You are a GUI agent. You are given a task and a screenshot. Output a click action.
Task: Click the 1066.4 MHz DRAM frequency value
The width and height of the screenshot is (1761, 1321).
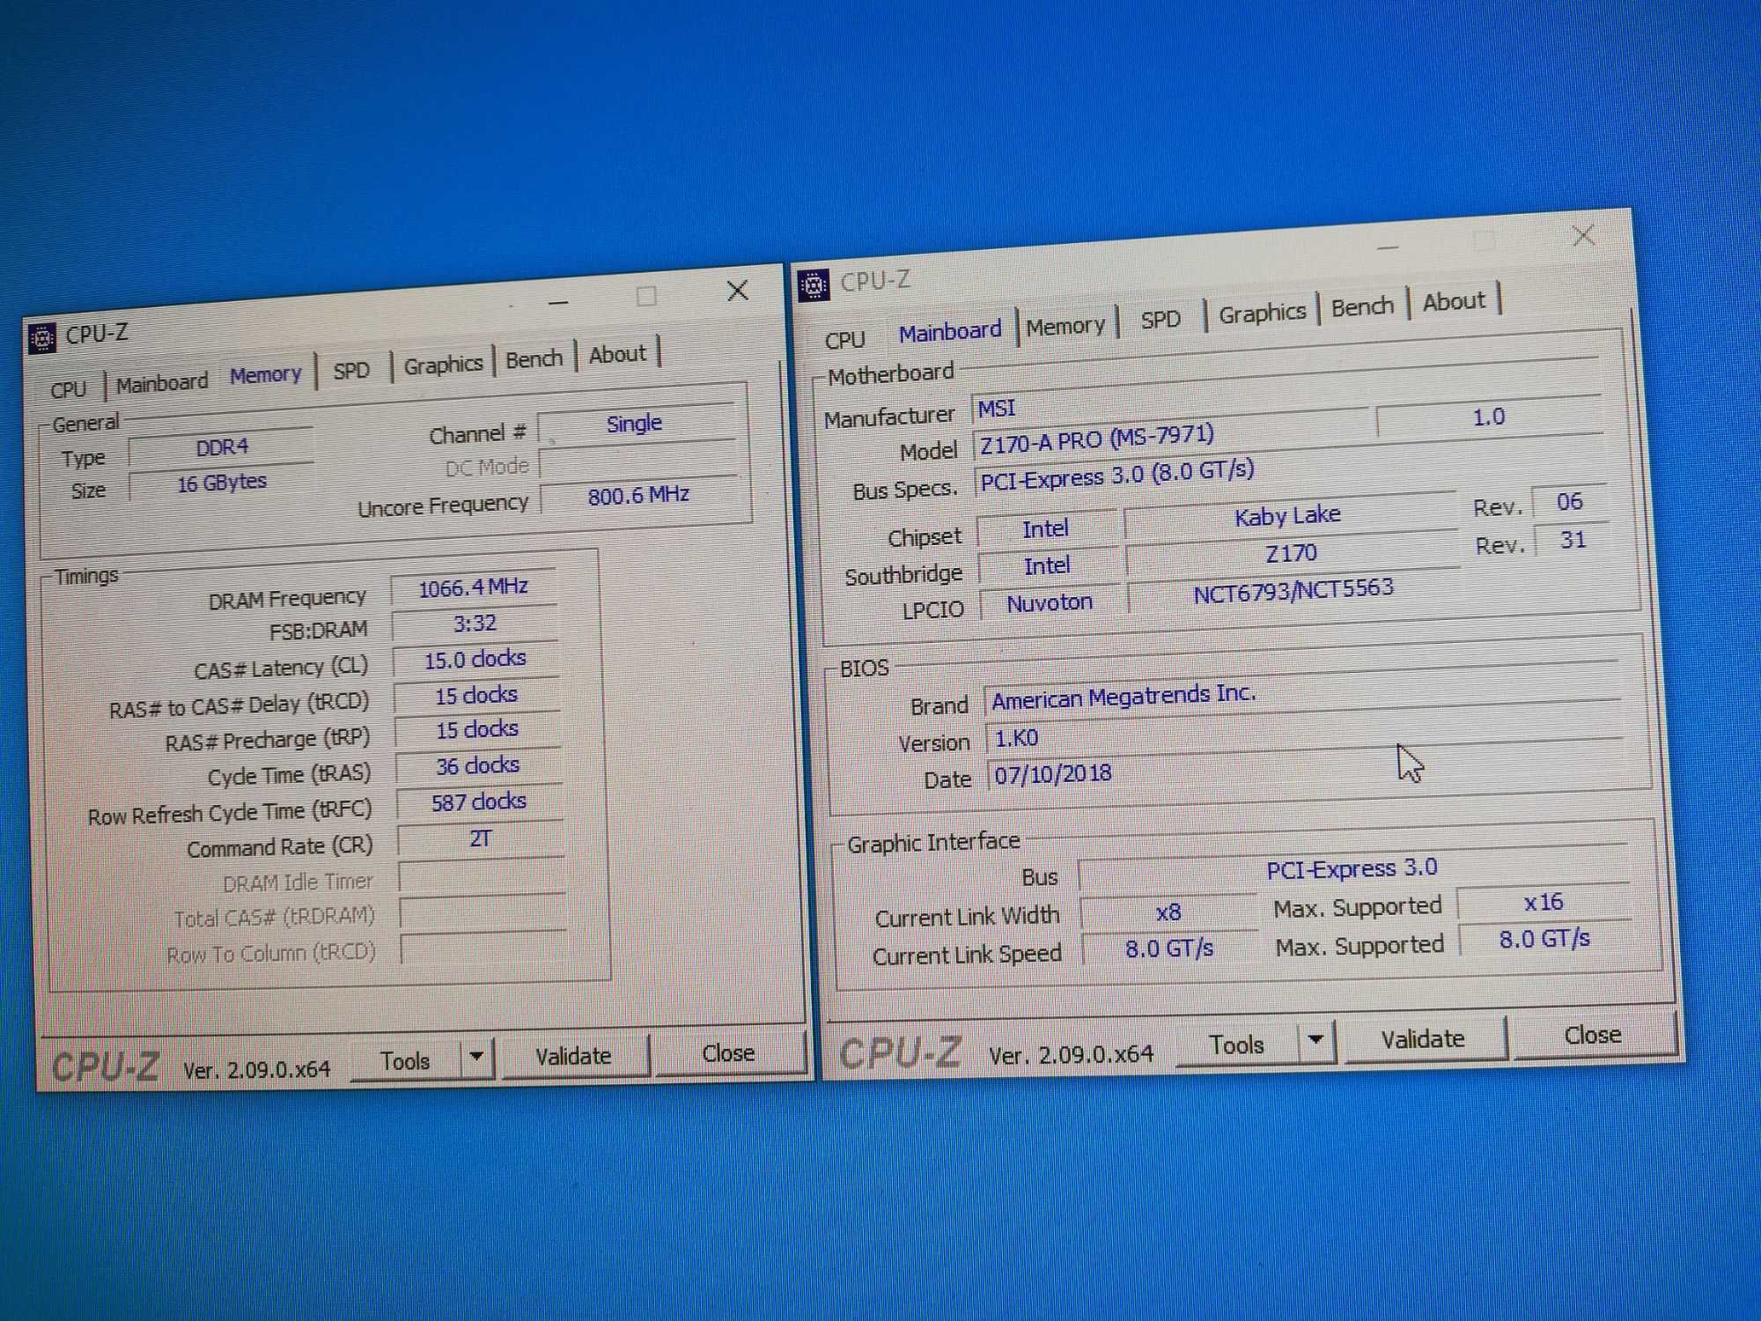(473, 587)
